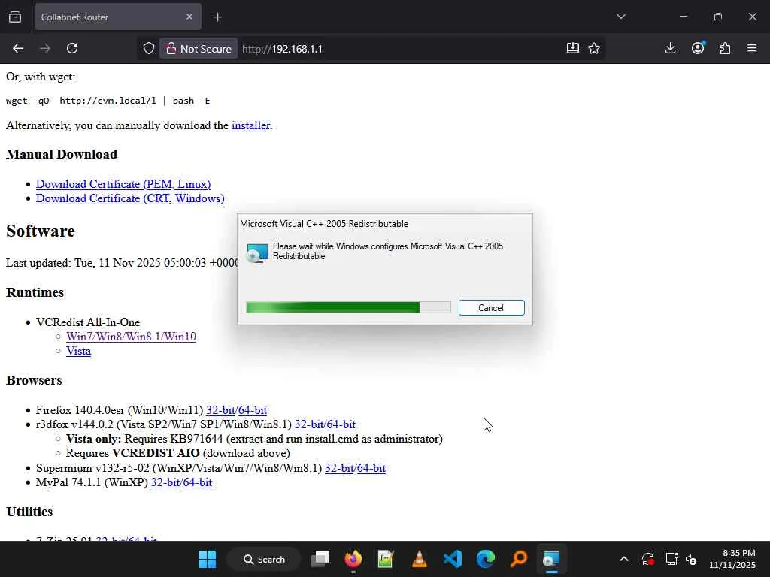Click the Last updated timestamp text

click(122, 263)
